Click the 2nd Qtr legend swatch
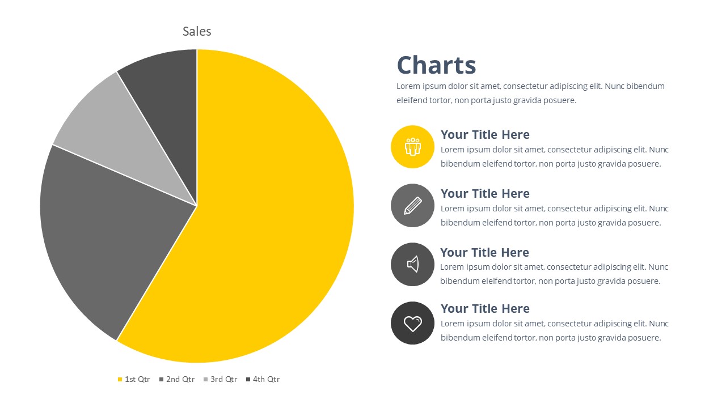This screenshot has width=726, height=408. click(162, 380)
